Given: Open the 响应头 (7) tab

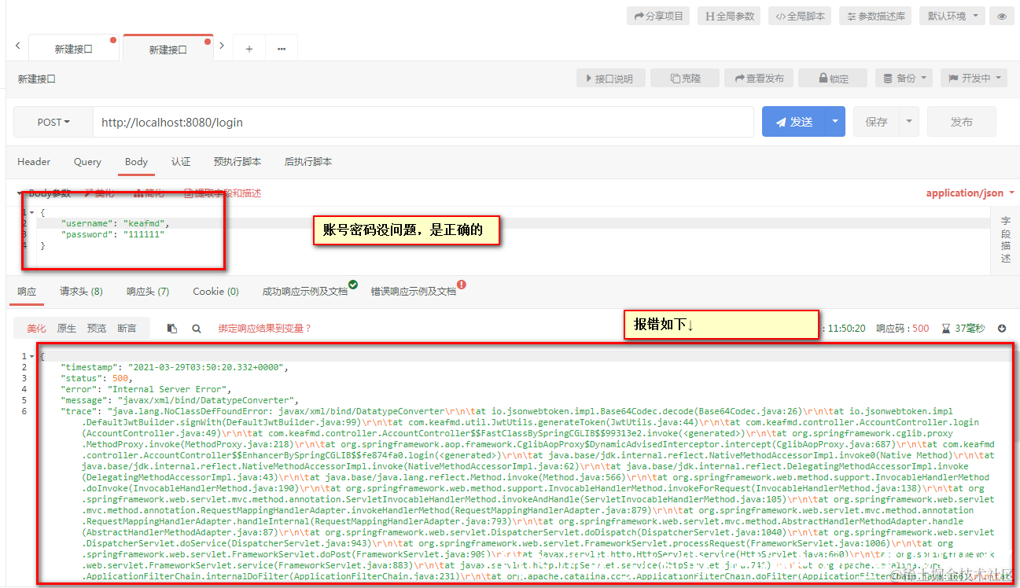Looking at the screenshot, I should tap(148, 292).
